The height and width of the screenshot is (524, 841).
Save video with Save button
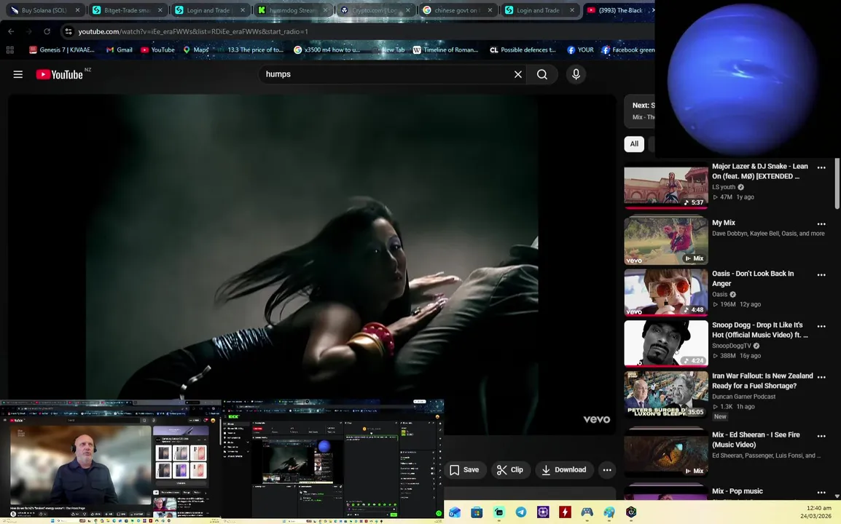464,470
